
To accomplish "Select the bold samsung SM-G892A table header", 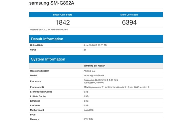I will pos(94,66).
